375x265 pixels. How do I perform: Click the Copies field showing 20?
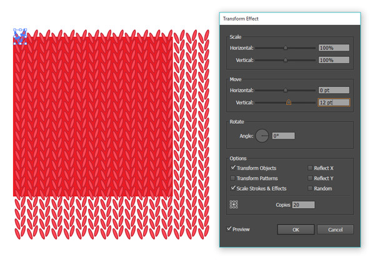tap(303, 204)
